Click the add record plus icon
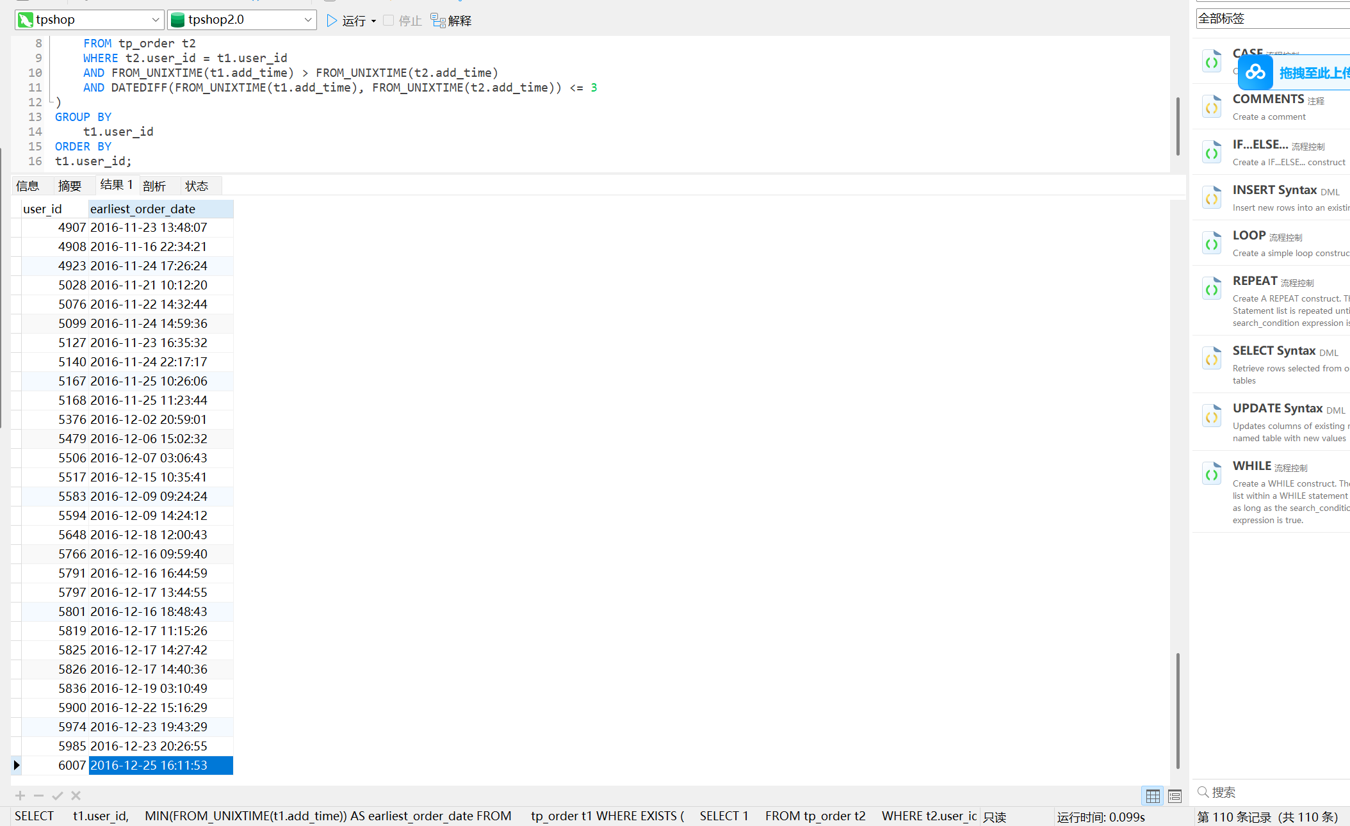The width and height of the screenshot is (1350, 826). point(20,795)
